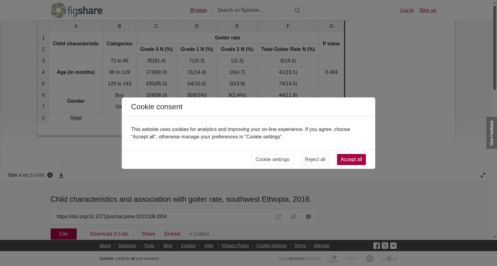The width and height of the screenshot is (497, 266).
Task: Click the Open Access logo
Action: 390,259
